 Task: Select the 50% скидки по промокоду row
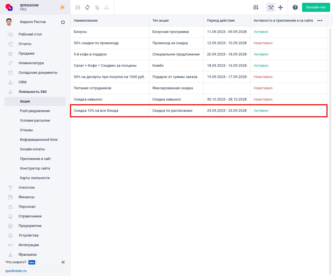click(x=199, y=43)
